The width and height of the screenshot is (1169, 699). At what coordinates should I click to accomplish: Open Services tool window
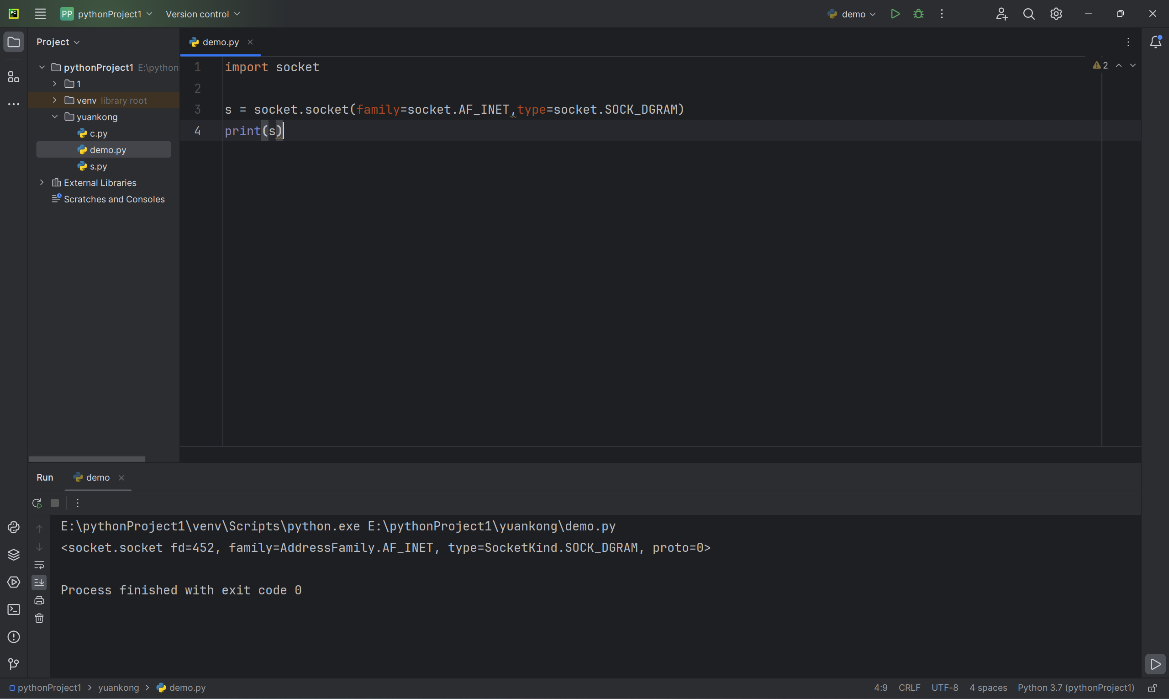[14, 582]
